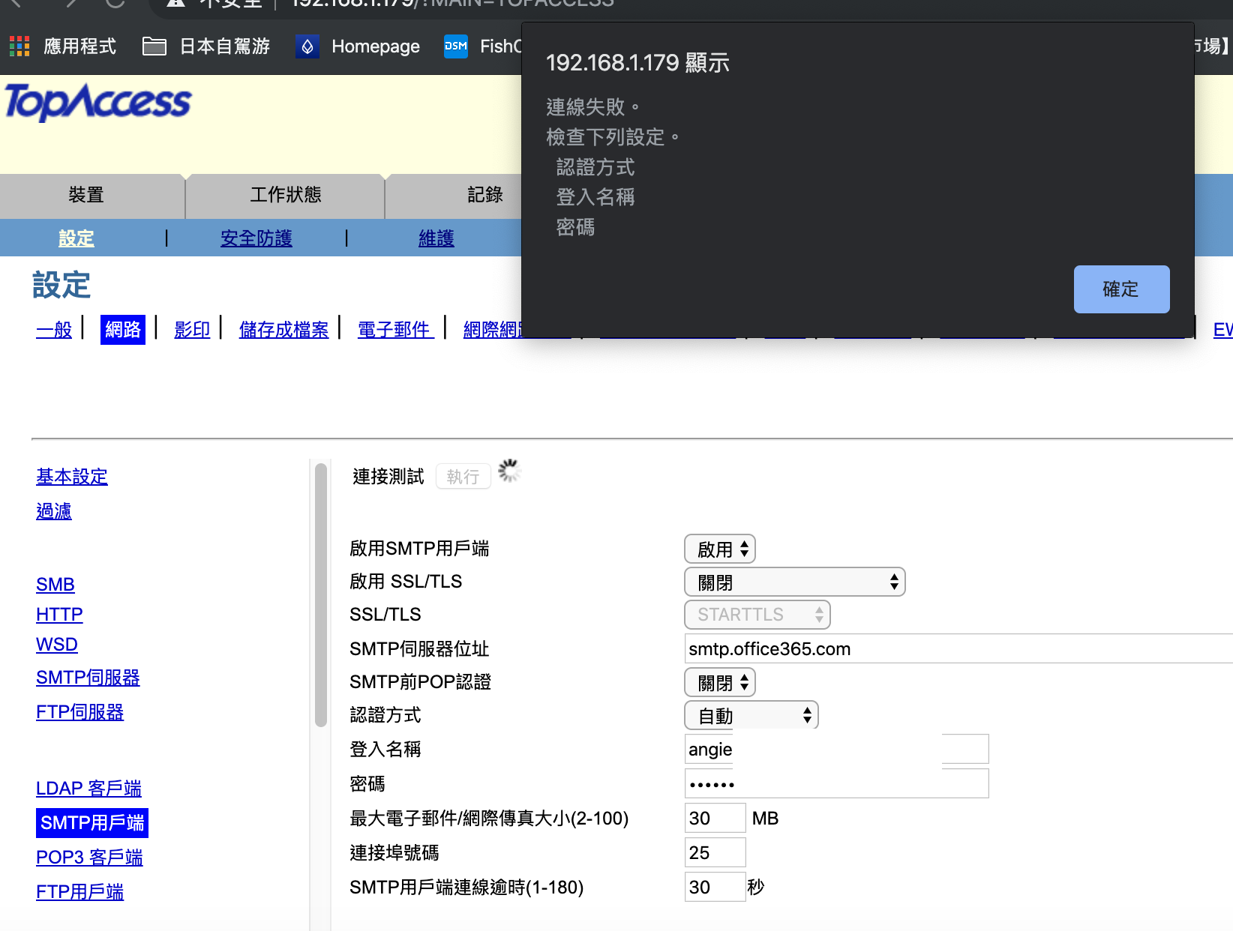Open the 電子郵件 settings link
The width and height of the screenshot is (1233, 931).
click(395, 330)
